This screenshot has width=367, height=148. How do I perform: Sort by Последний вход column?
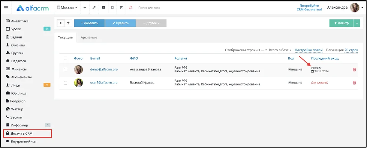click(x=325, y=59)
